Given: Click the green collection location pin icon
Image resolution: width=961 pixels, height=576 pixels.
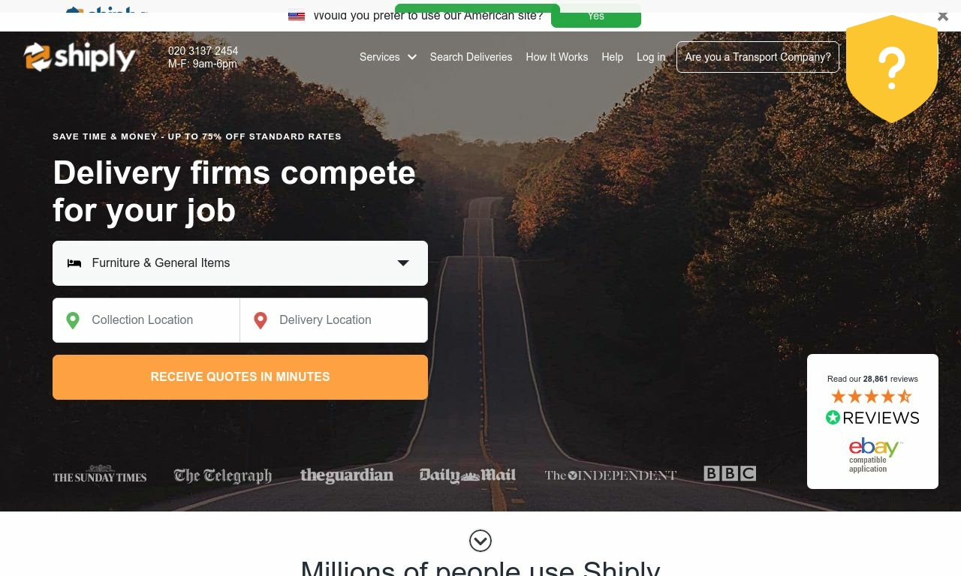Looking at the screenshot, I should [x=73, y=320].
